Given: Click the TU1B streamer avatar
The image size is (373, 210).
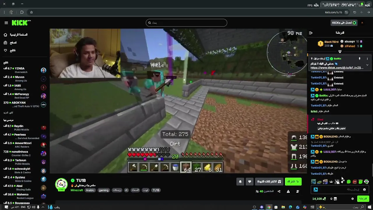Looking at the screenshot, I should [61, 184].
